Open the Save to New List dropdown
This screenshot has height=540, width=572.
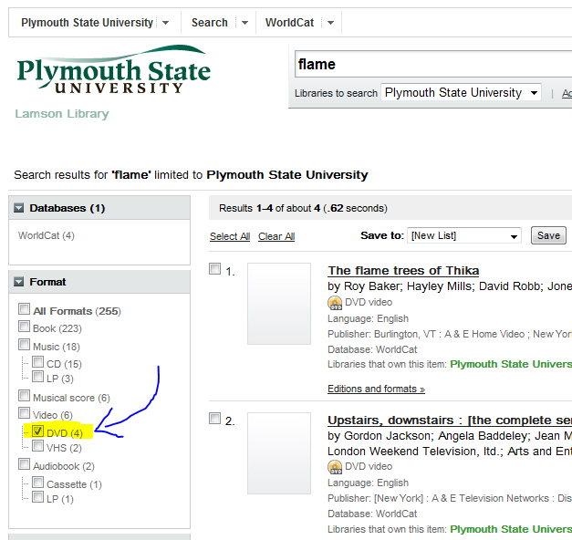click(x=464, y=235)
